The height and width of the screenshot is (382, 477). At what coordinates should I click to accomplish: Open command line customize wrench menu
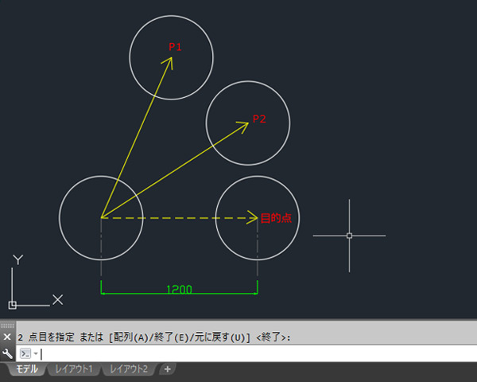pyautogui.click(x=7, y=353)
